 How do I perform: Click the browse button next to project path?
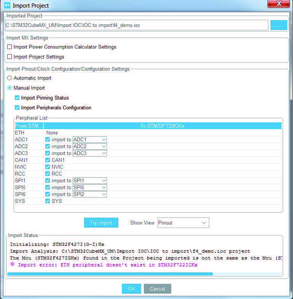pos(279,25)
